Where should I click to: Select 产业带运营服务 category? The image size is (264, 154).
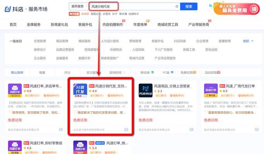tap(165, 58)
